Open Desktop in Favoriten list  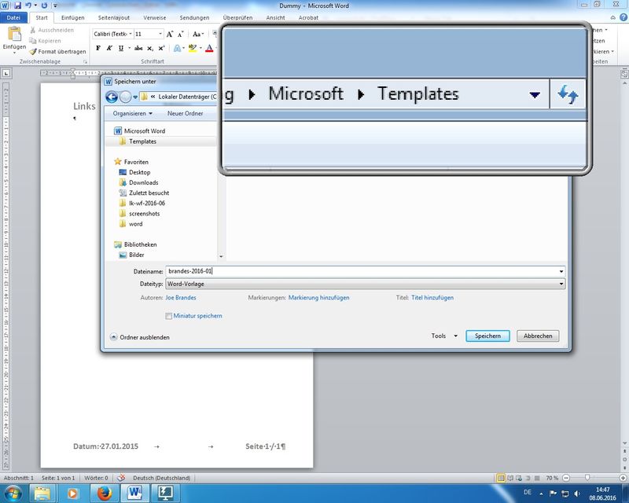134,172
